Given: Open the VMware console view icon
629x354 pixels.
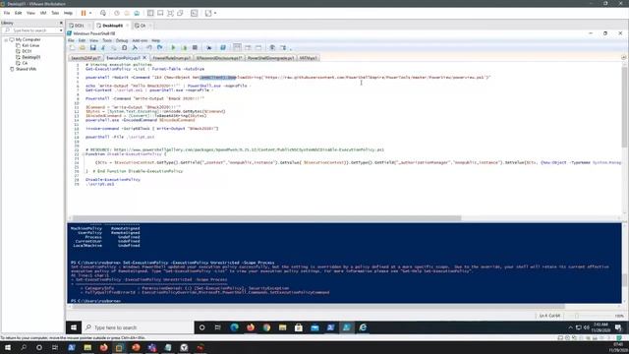Looking at the screenshot, I should tap(195, 13).
